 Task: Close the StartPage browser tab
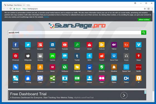coord(24,5)
